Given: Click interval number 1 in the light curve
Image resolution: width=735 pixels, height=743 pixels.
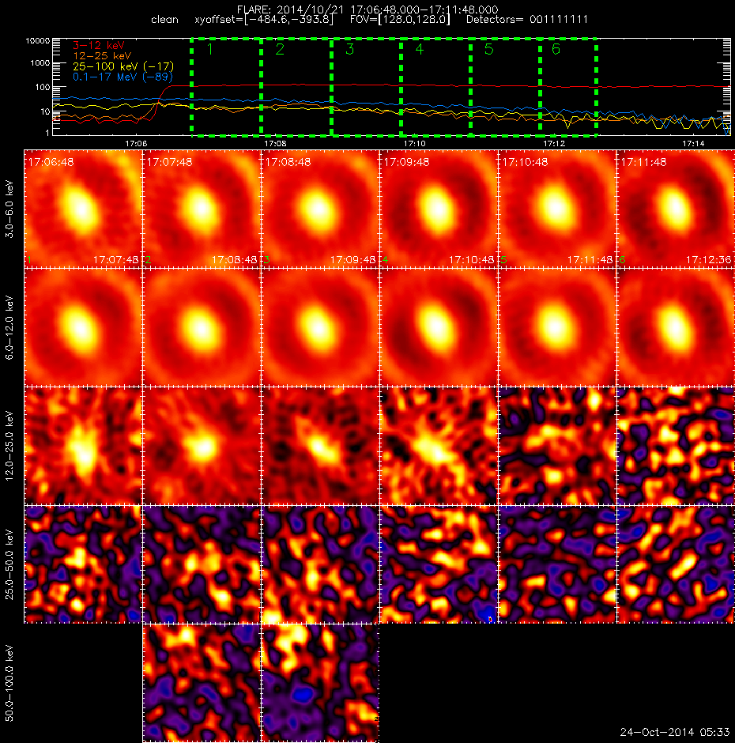Looking at the screenshot, I should point(210,49).
